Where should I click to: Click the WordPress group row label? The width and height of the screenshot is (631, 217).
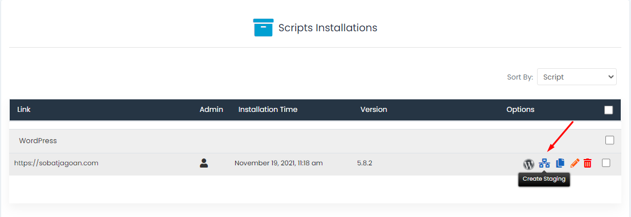[38, 141]
